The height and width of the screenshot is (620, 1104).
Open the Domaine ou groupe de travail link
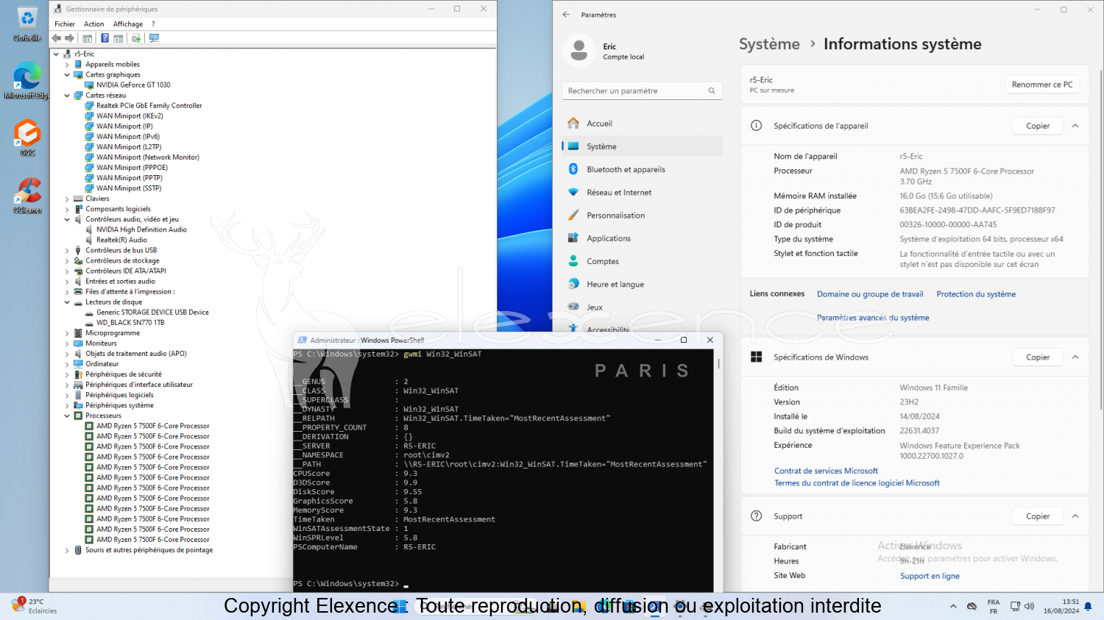[870, 294]
